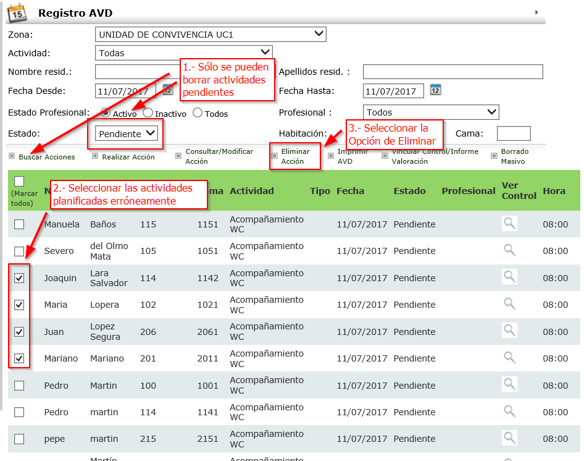View control for Severo del Olmo Mata
584x461 pixels.
point(509,250)
